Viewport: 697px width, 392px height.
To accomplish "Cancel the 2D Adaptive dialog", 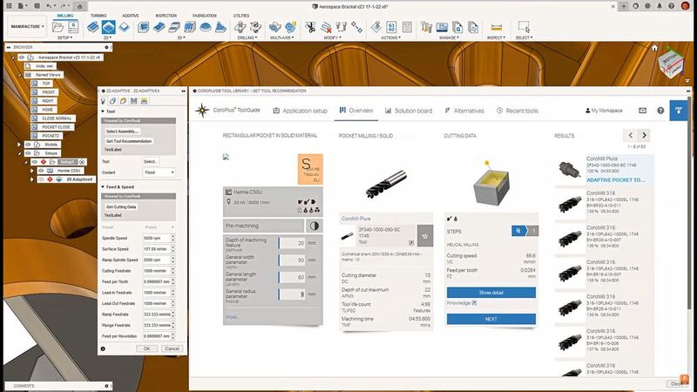I will pos(172,349).
